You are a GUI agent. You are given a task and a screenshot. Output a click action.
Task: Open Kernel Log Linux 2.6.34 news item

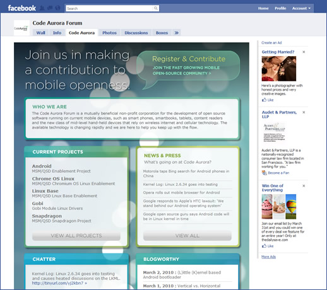[x=181, y=185]
